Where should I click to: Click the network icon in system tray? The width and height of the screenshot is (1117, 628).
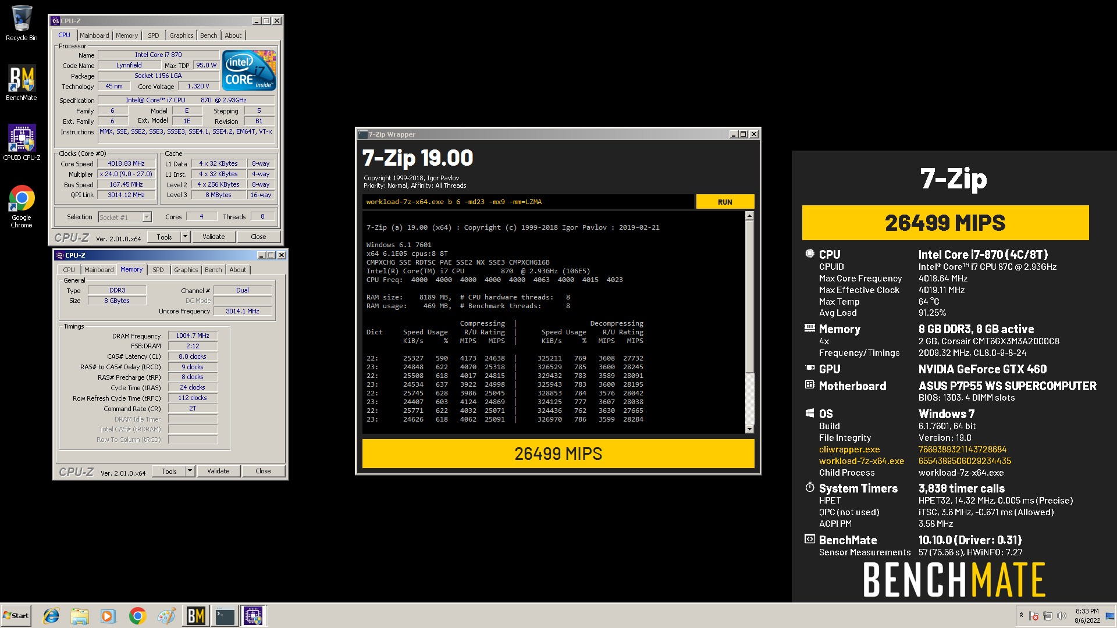tap(1048, 616)
